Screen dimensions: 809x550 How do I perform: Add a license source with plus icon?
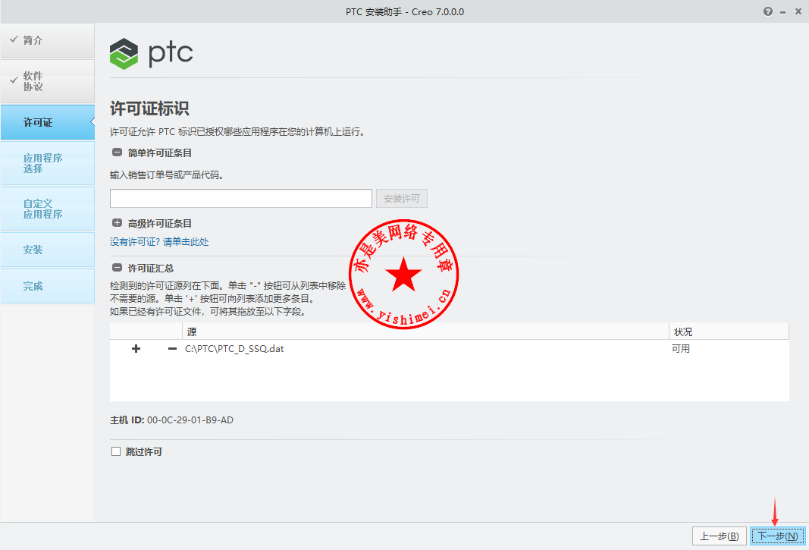136,349
